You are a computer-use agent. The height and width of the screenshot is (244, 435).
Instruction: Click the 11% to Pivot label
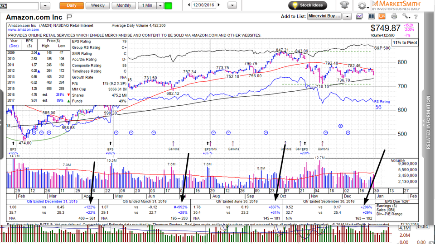click(405, 42)
